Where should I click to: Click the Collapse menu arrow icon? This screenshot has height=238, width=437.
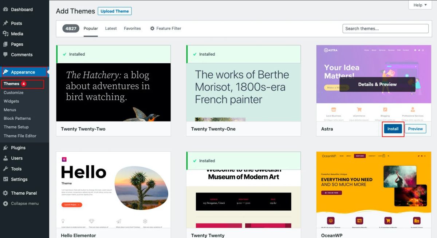coord(5,203)
